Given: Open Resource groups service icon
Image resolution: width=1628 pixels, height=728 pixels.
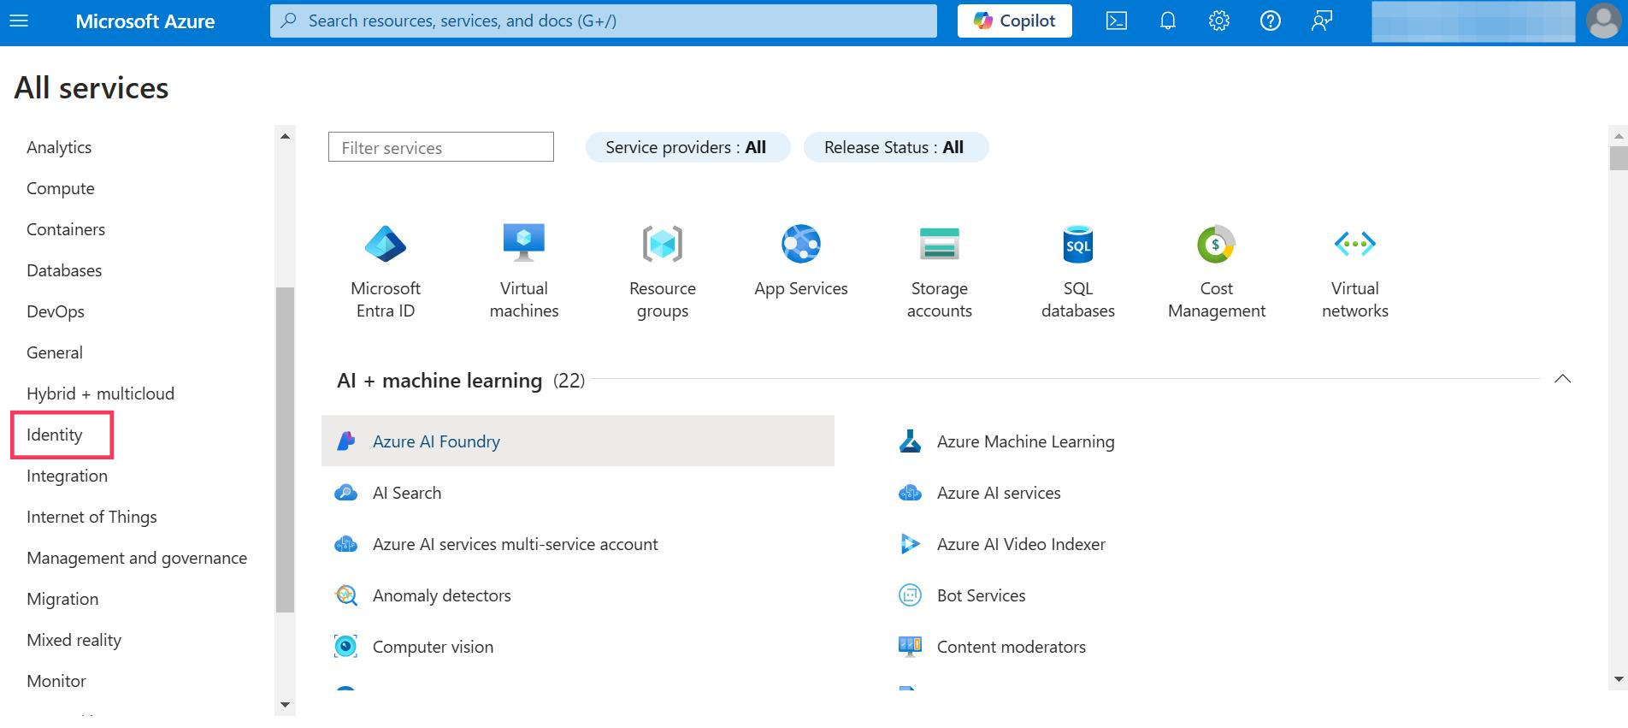Looking at the screenshot, I should (x=663, y=244).
